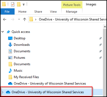Click the folder icon in the address bar

[31, 19]
